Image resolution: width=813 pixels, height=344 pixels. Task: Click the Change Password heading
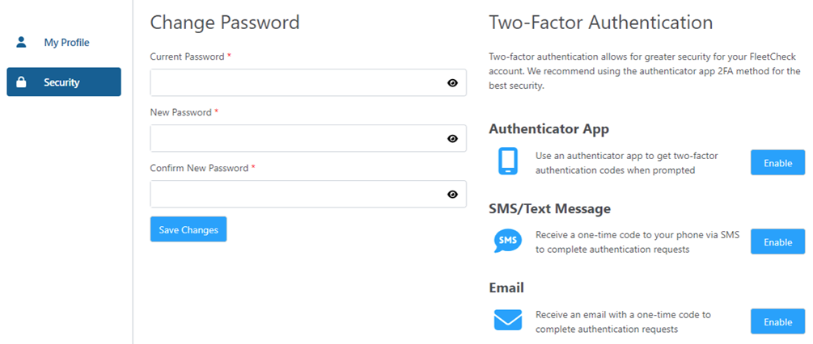coord(225,23)
